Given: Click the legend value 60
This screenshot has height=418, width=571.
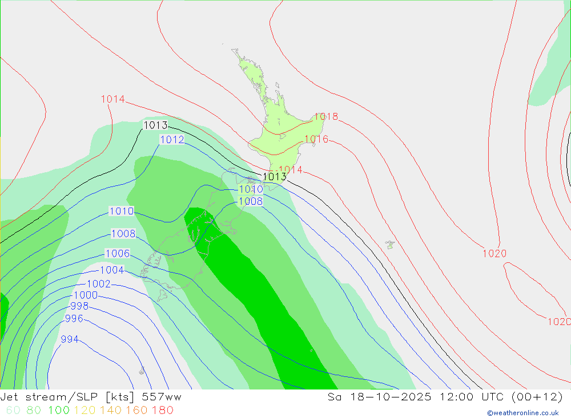Looking at the screenshot, I should (x=13, y=411).
